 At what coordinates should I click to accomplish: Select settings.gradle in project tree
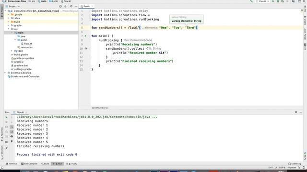(x=23, y=69)
